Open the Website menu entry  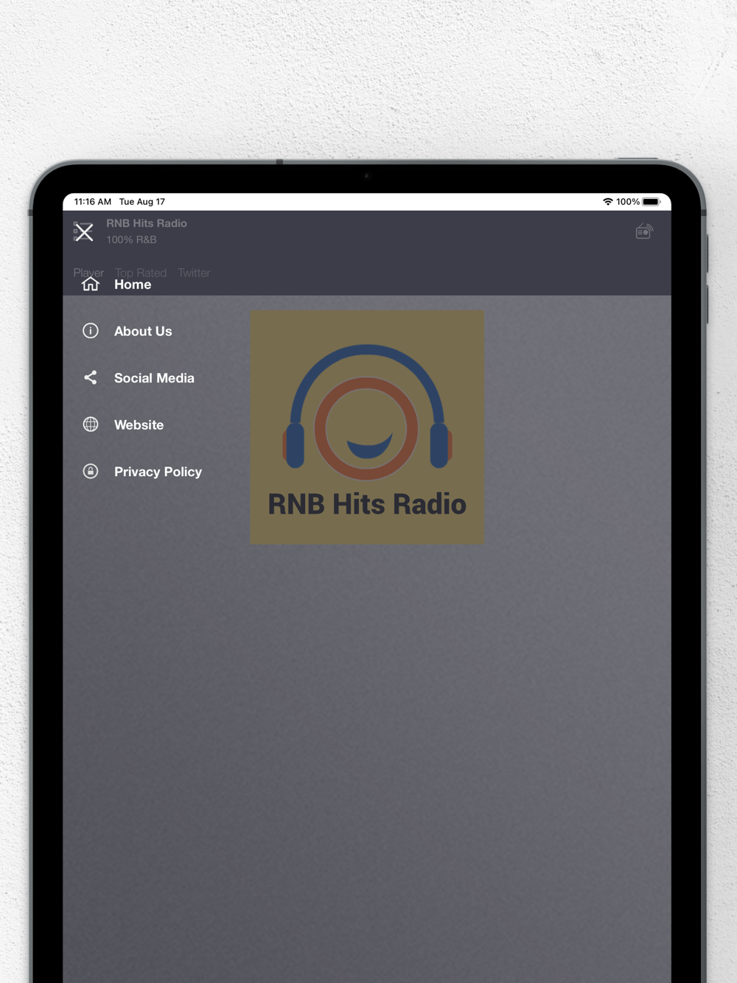pyautogui.click(x=139, y=425)
